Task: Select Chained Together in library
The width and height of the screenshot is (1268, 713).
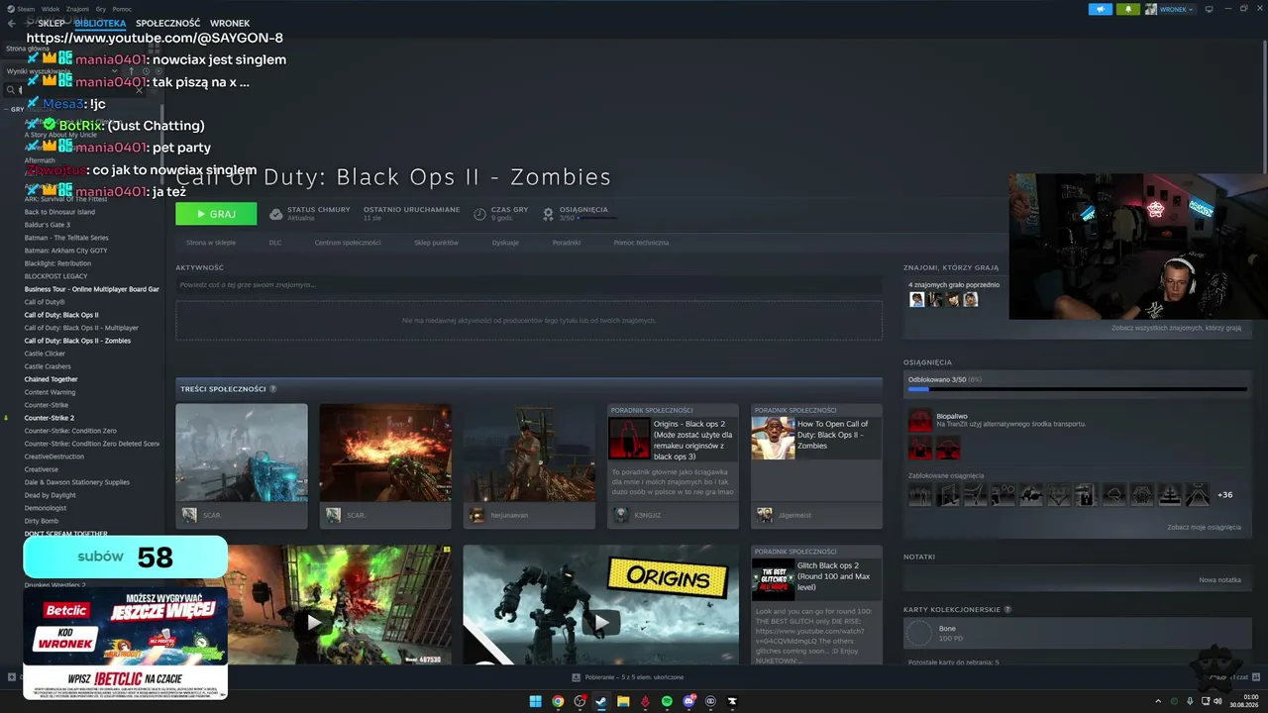Action: (x=52, y=379)
